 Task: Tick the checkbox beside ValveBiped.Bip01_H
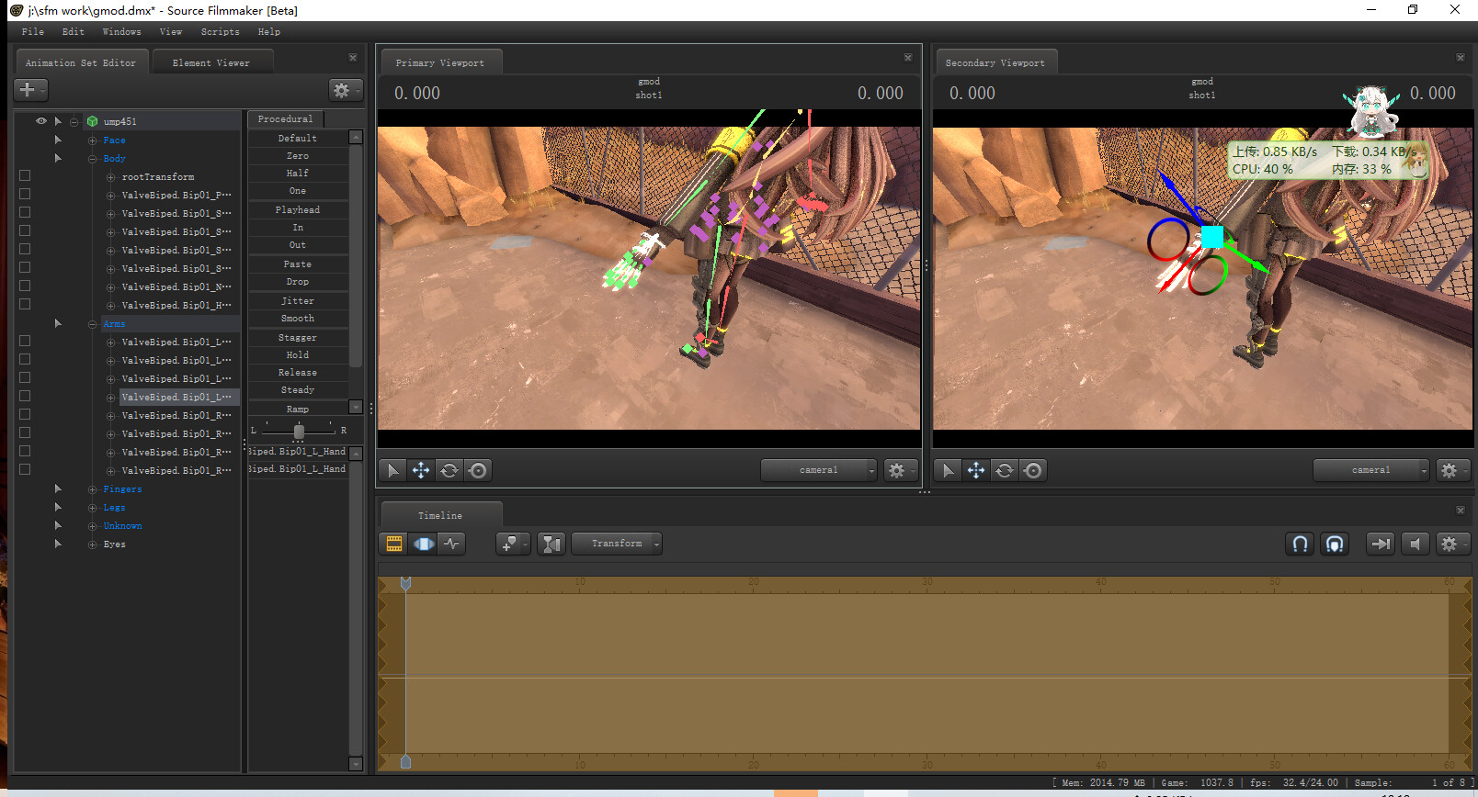[x=25, y=304]
